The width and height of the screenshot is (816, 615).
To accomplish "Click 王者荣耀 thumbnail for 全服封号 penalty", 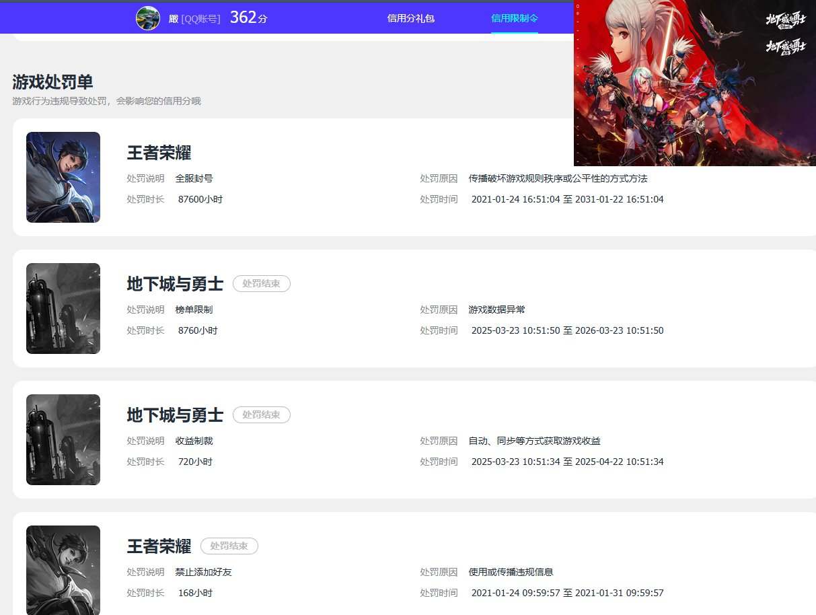I will click(x=63, y=177).
